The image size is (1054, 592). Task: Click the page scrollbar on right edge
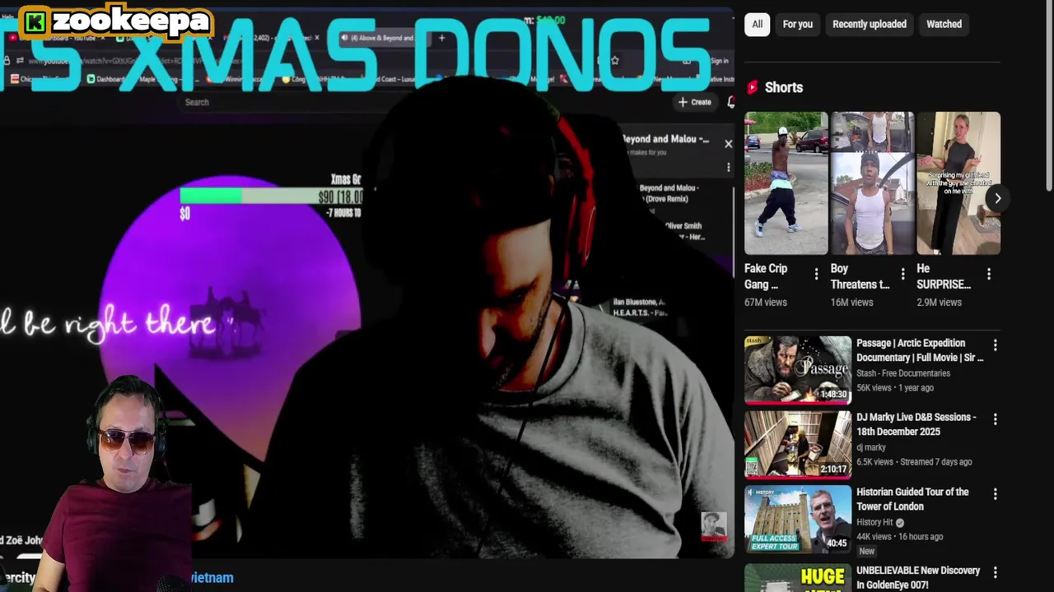tap(1049, 99)
